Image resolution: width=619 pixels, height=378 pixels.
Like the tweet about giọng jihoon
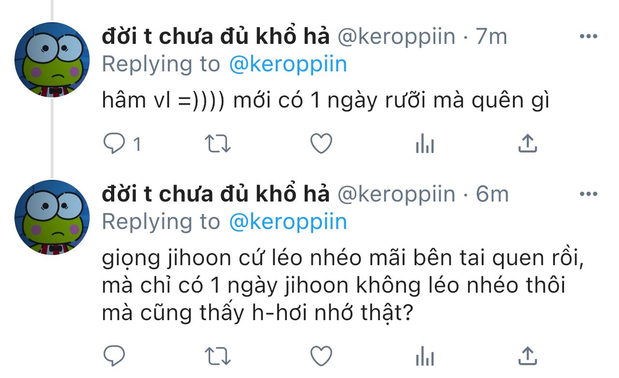coord(321,356)
